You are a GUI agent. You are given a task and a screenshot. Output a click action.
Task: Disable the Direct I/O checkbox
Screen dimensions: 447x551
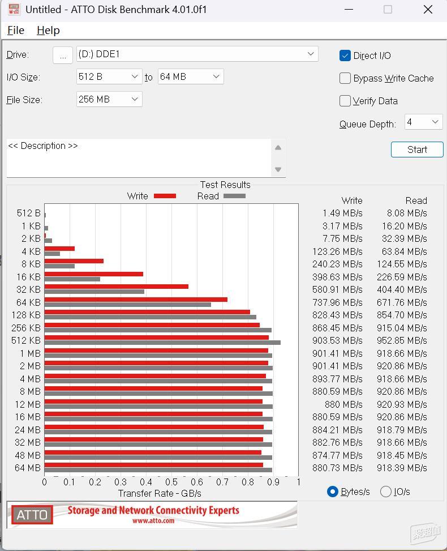(x=345, y=55)
